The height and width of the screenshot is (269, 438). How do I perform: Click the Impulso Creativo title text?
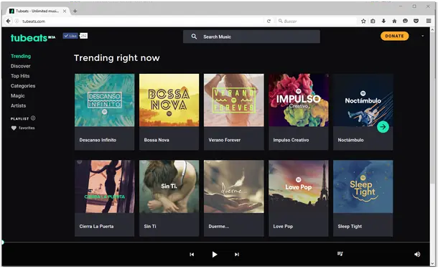[291, 140]
